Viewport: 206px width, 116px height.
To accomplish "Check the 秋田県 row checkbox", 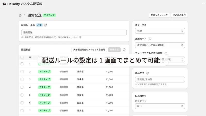I will pos(22,95).
